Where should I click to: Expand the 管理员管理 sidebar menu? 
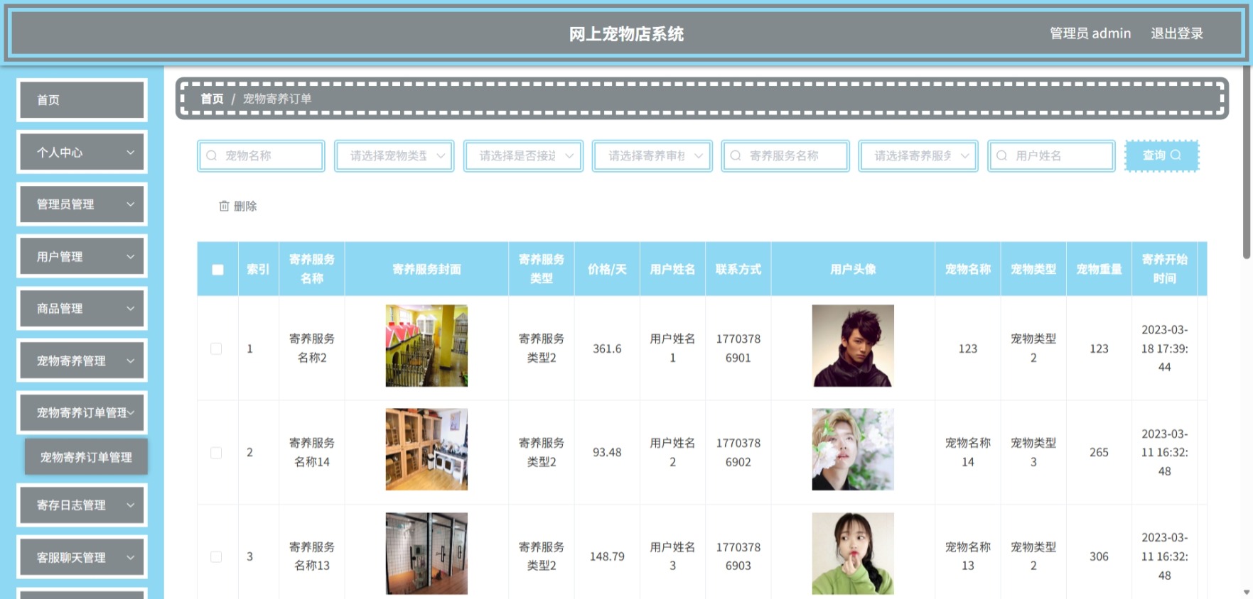(82, 204)
